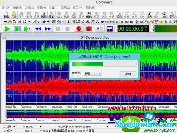Click the left arrow effect icon
The width and height of the screenshot is (177, 133).
tap(63, 22)
